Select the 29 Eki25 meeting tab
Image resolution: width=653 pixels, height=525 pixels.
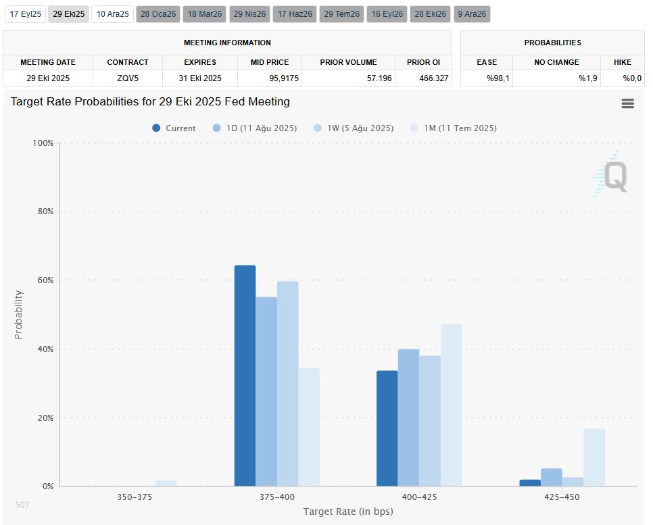tap(69, 14)
